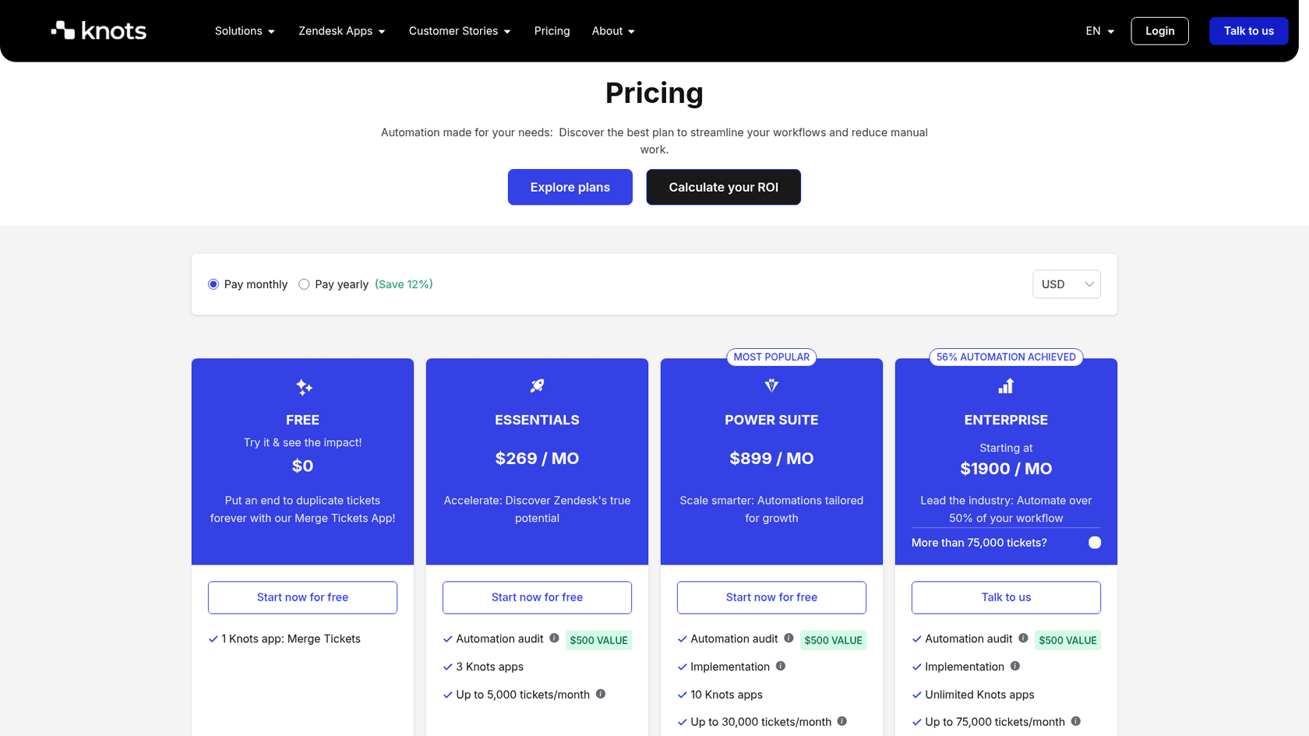Click the diamond icon on Power Suite plan
The width and height of the screenshot is (1309, 736).
click(771, 386)
